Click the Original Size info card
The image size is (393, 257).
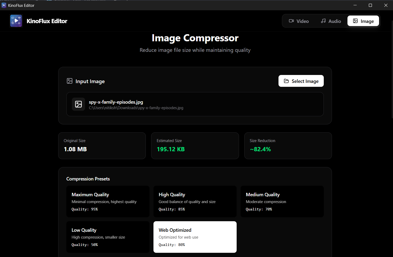point(102,146)
